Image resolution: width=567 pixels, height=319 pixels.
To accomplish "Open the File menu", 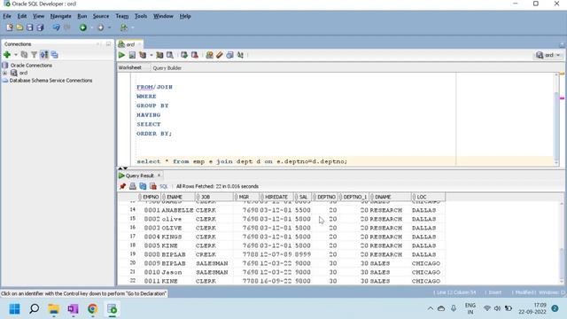I will pyautogui.click(x=7, y=16).
